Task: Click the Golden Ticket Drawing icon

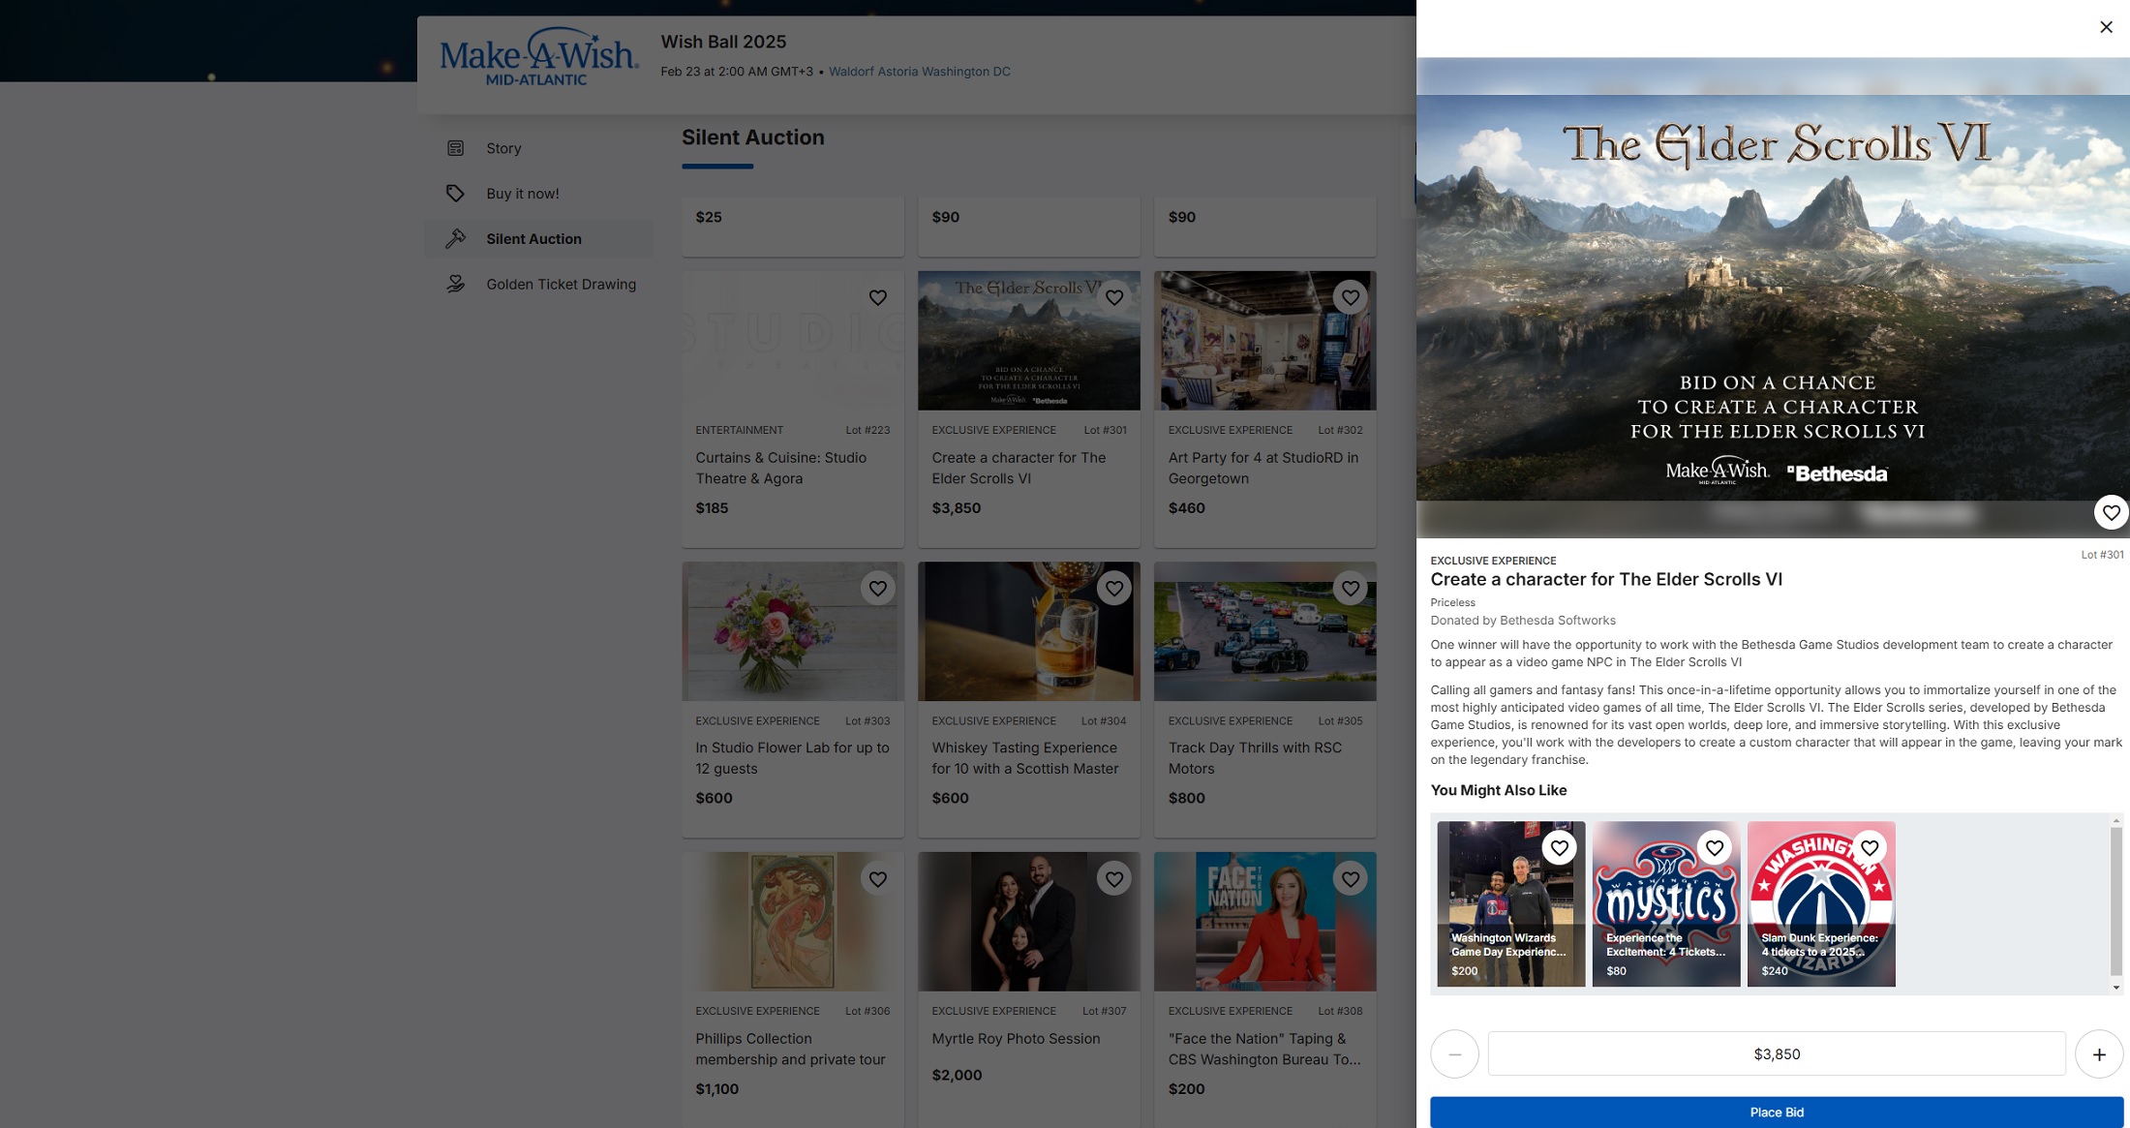Action: pyautogui.click(x=455, y=284)
